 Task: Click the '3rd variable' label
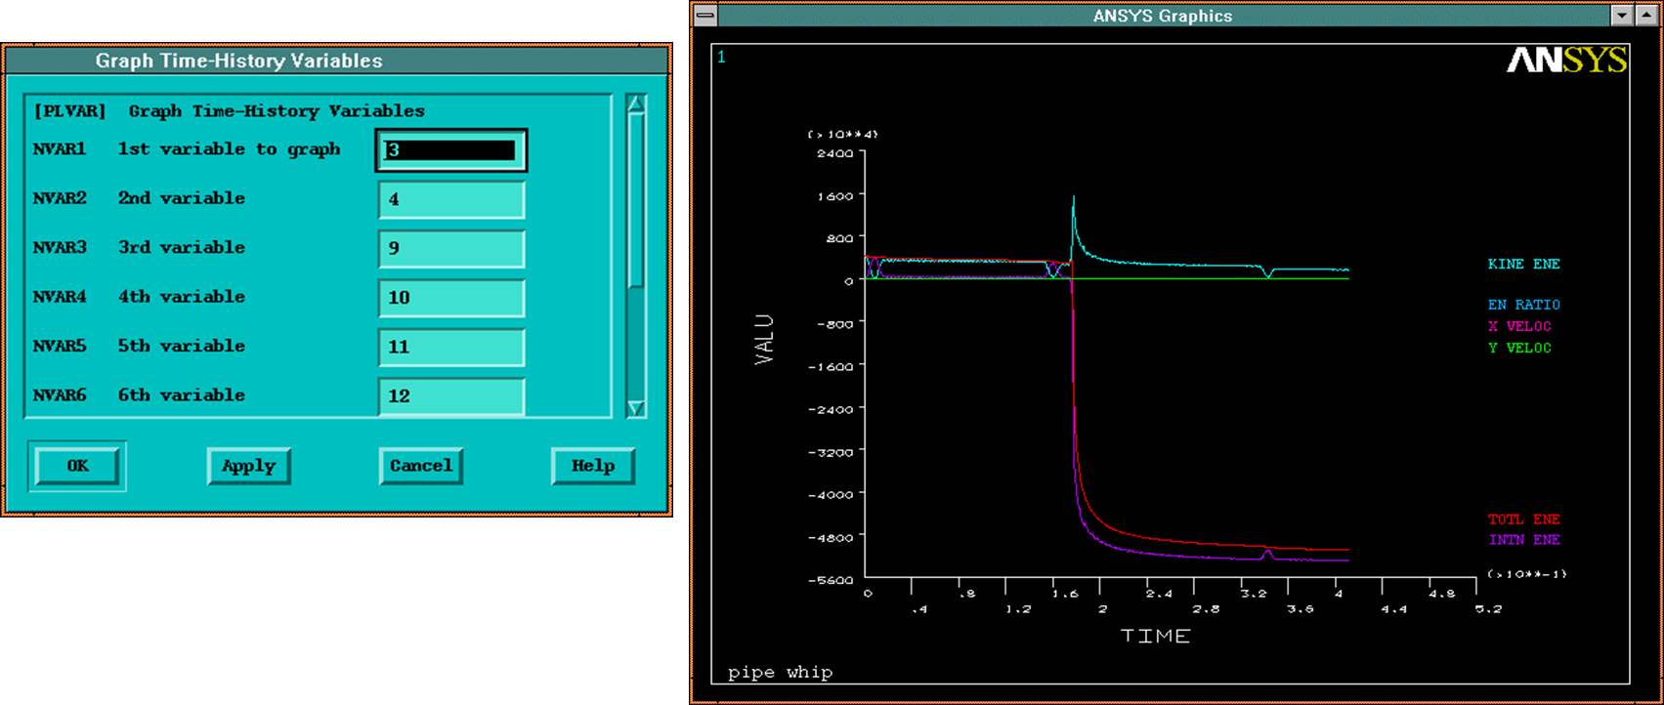(182, 248)
